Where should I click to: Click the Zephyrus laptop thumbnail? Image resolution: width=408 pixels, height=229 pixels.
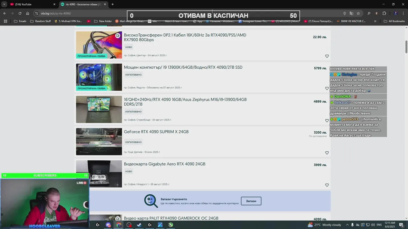point(99,109)
